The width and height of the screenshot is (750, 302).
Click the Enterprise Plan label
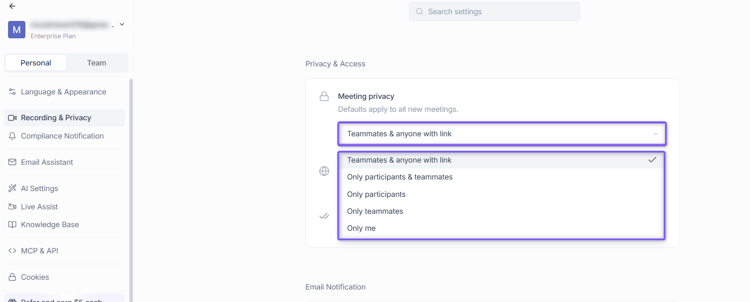(x=53, y=36)
